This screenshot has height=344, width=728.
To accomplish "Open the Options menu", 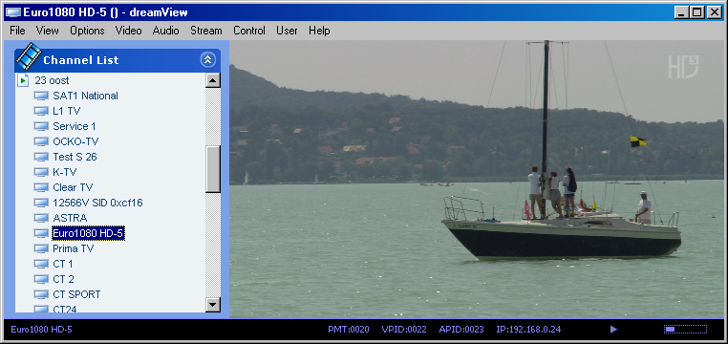I will click(87, 31).
